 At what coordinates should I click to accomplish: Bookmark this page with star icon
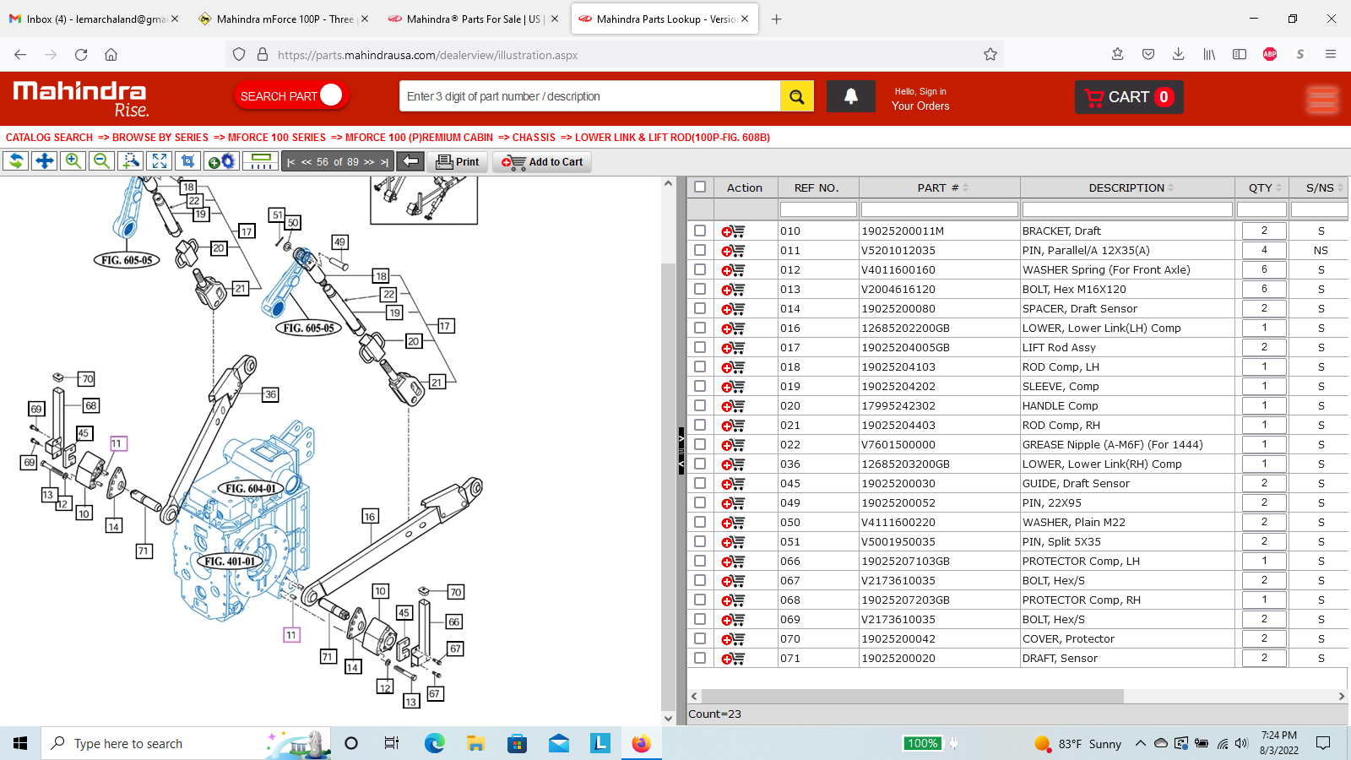click(x=990, y=55)
